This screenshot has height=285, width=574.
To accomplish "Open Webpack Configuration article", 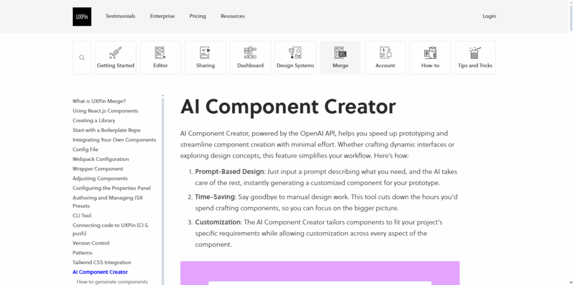I will tap(101, 159).
